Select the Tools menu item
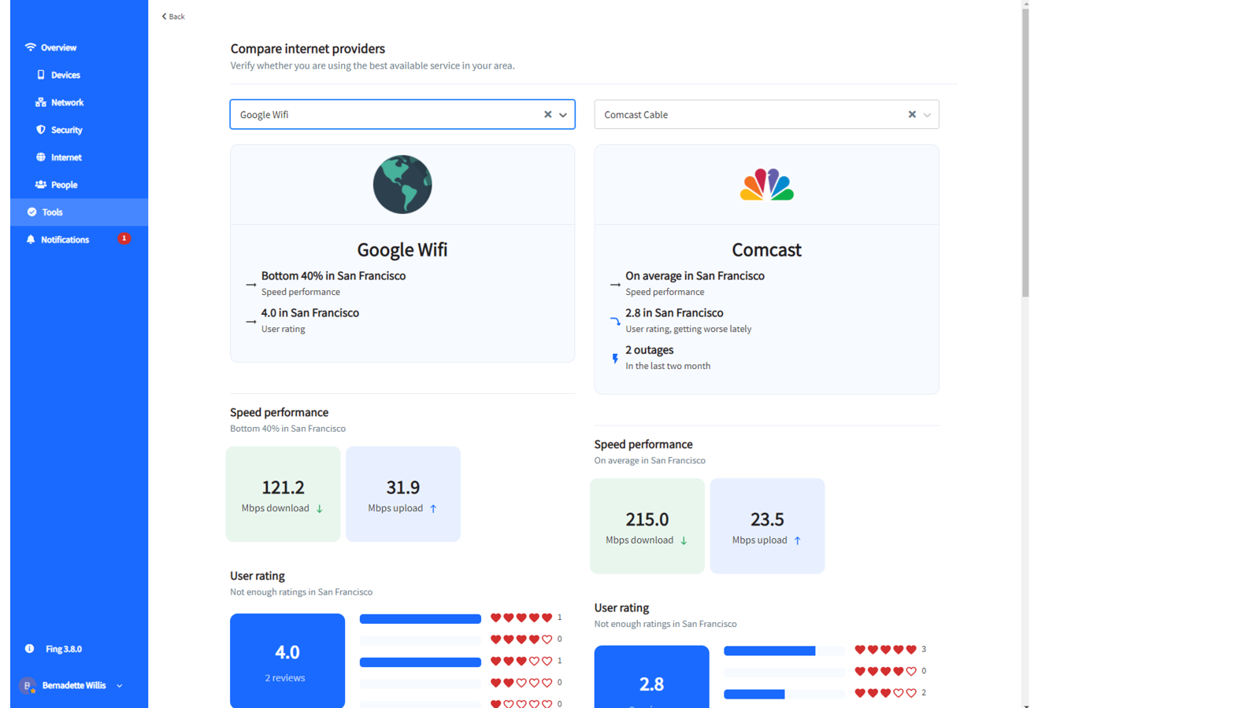1260x708 pixels. 79,212
